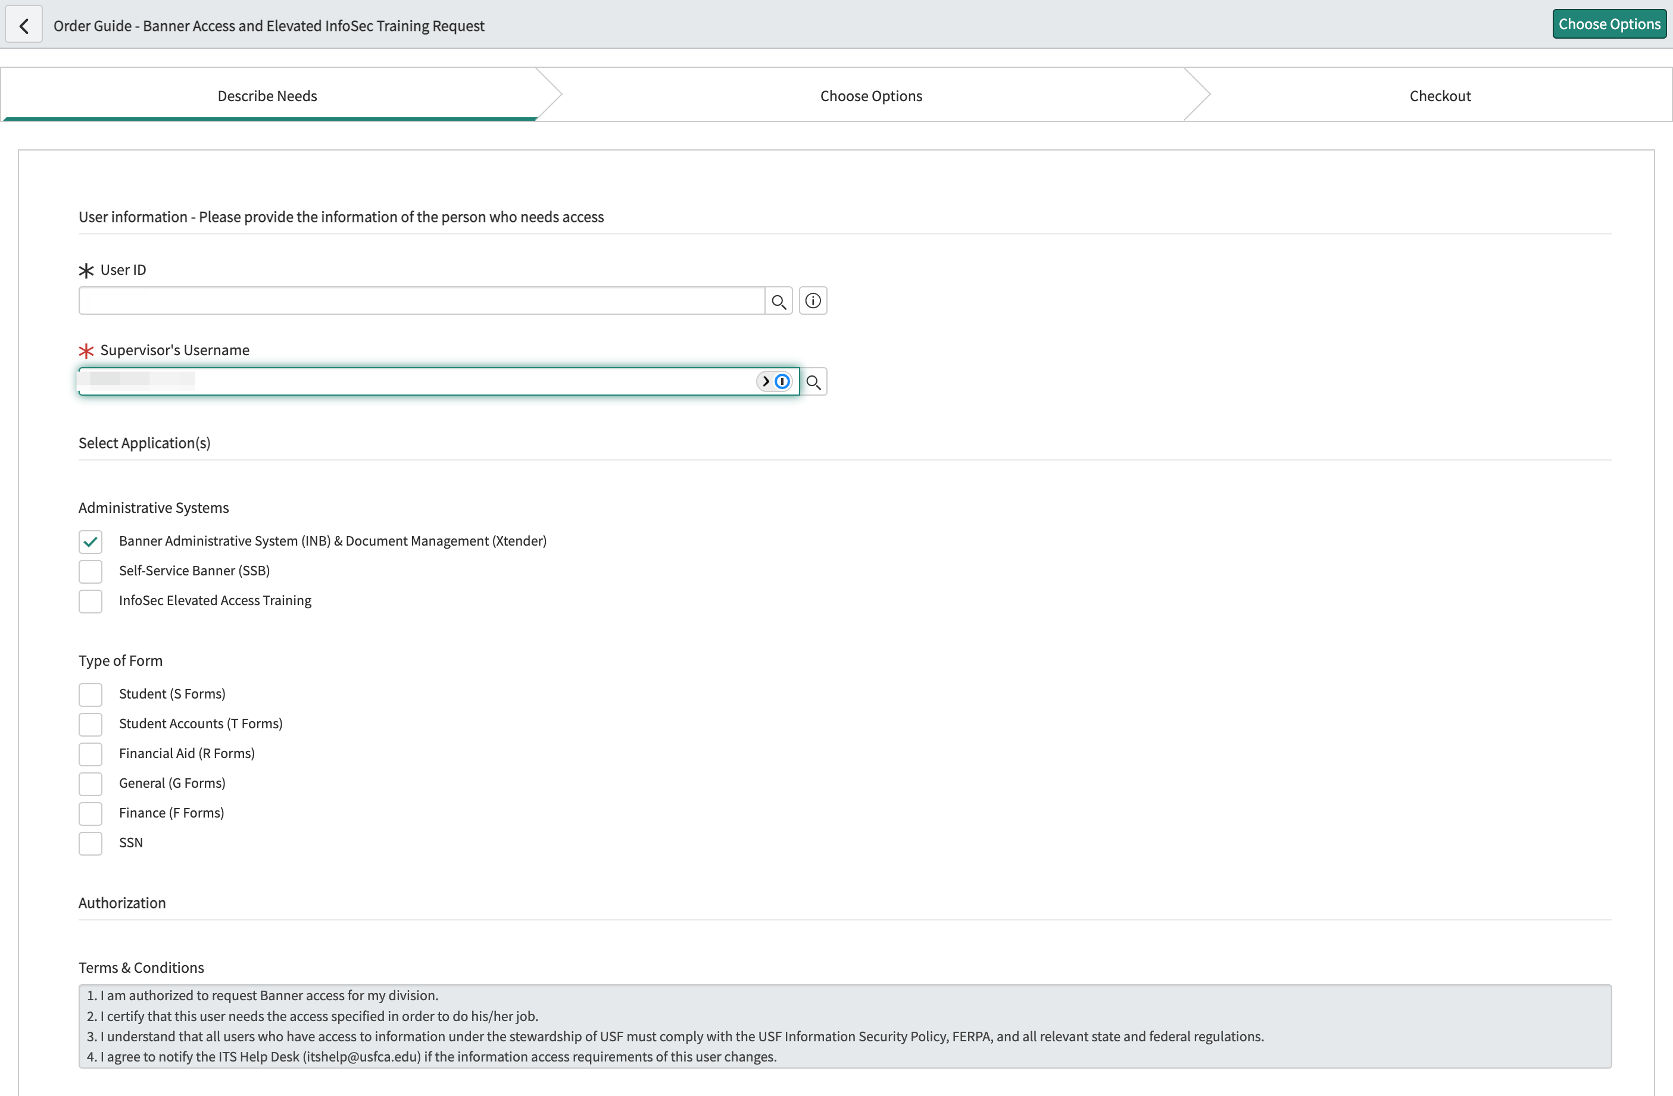The height and width of the screenshot is (1096, 1673).
Task: Open User ID lookup search icon
Action: 778,302
